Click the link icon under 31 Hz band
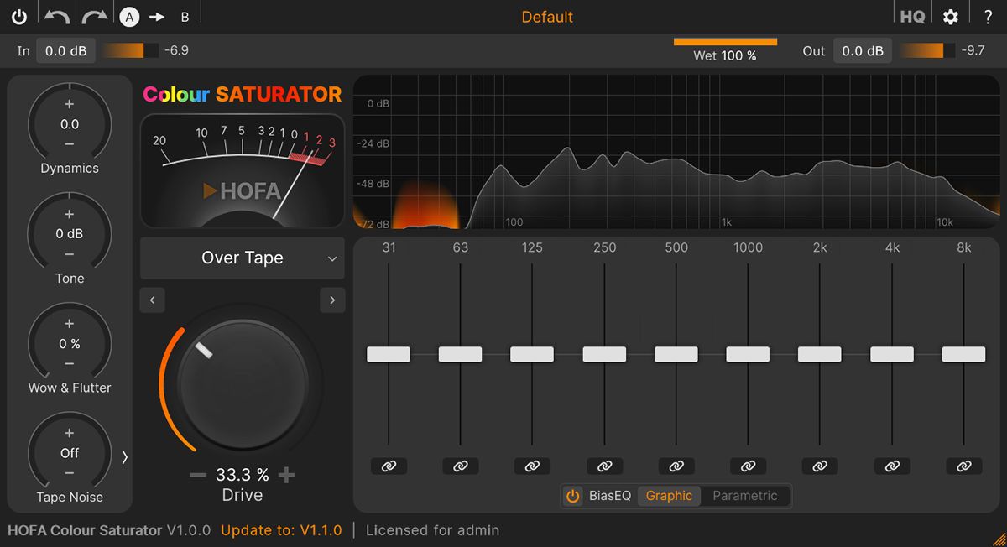The image size is (1007, 547). (389, 466)
